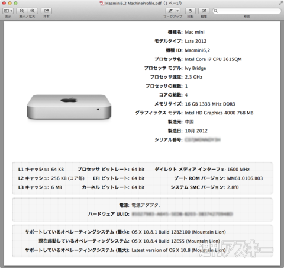The height and width of the screenshot is (268, 284).
Task: Click the SMC version '2.8f0' value
Action: [x=233, y=187]
